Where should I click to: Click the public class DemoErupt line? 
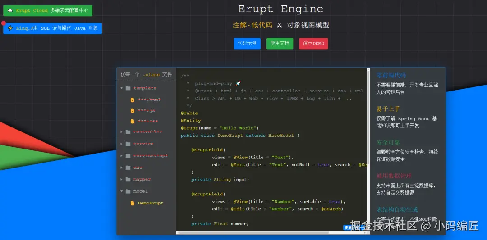(240, 136)
